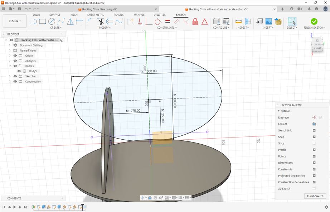The width and height of the screenshot is (330, 212).
Task: Choose the Circle sketch tool
Action: 52,21
